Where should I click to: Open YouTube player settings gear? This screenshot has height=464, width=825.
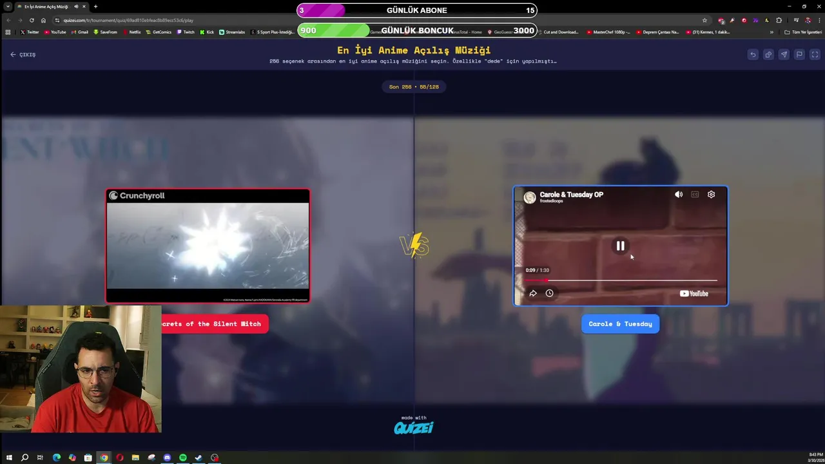(711, 194)
